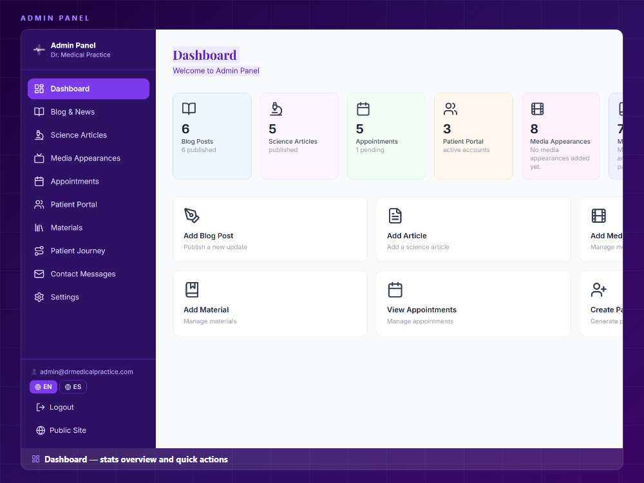Click the library books icon beside Materials

click(x=39, y=227)
